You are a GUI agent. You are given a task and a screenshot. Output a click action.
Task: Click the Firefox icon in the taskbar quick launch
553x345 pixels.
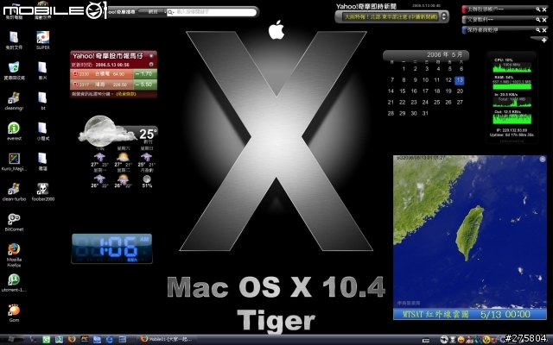[x=72, y=339]
